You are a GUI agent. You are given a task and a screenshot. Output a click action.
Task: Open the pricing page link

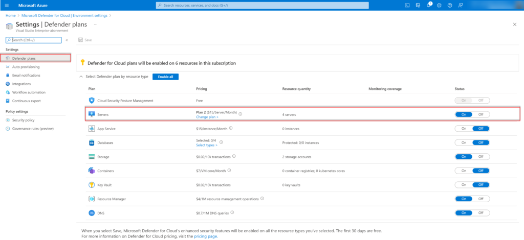[x=206, y=236]
